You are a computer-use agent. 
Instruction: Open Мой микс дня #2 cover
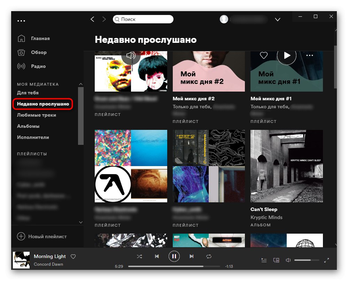coord(209,71)
